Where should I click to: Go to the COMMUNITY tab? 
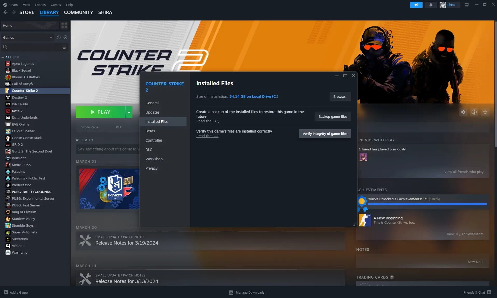point(78,12)
